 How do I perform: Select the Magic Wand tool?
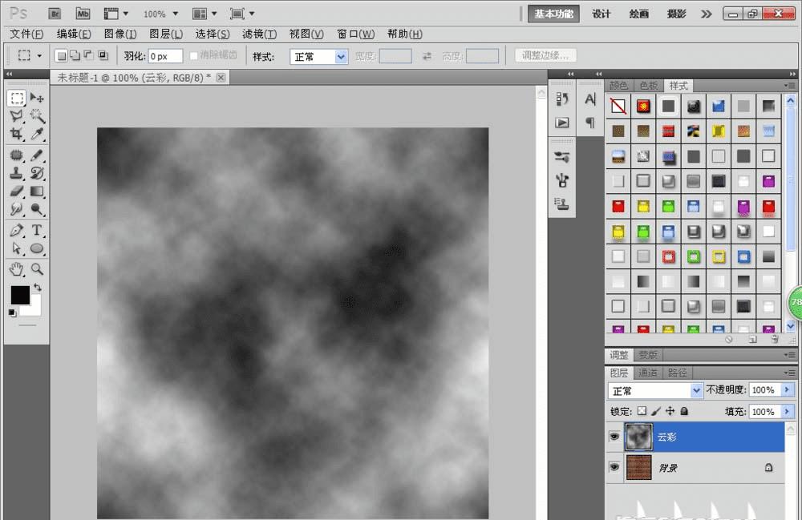37,116
